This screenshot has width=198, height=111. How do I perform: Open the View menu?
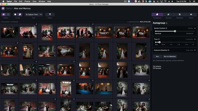tap(34, 1)
